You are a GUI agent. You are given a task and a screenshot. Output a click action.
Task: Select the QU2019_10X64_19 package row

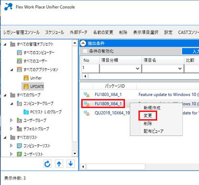[x=139, y=113]
